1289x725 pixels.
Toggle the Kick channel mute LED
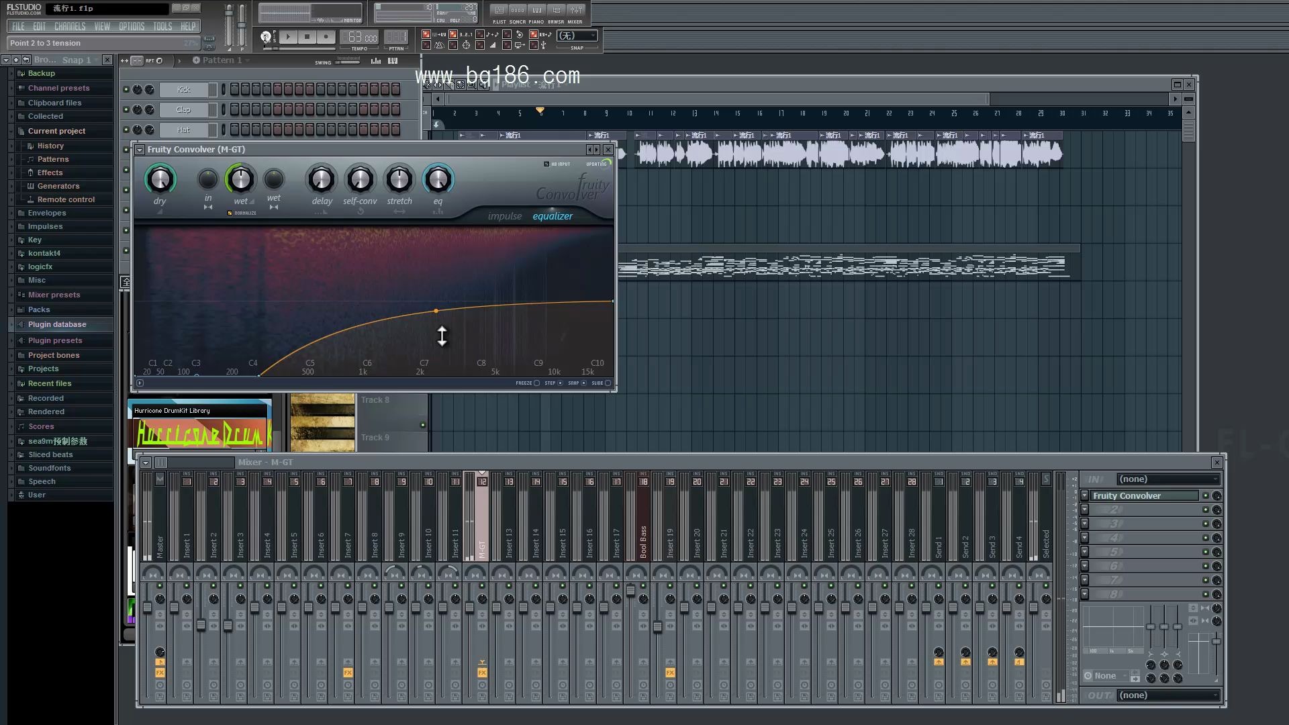click(x=126, y=89)
